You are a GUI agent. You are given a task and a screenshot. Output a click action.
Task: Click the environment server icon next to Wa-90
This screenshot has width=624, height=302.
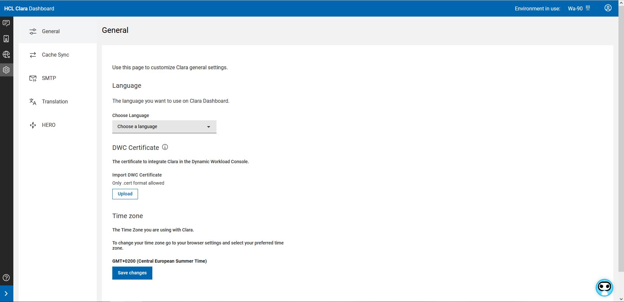pyautogui.click(x=588, y=8)
